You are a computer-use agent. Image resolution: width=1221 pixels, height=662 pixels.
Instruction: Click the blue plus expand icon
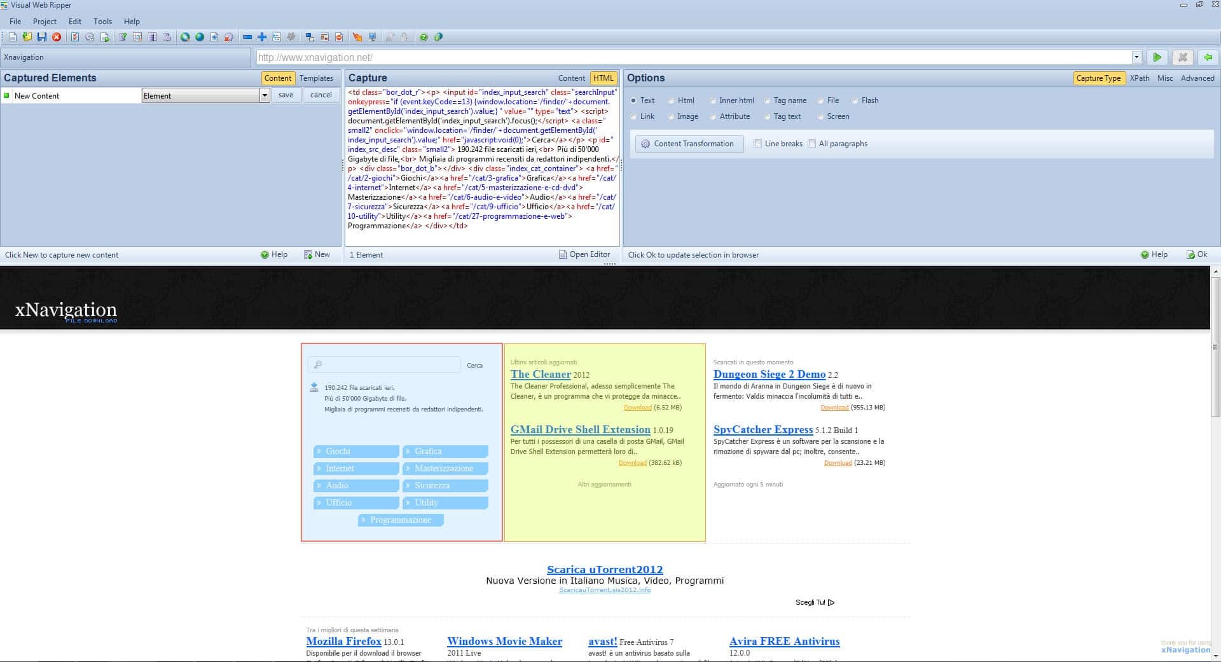262,37
